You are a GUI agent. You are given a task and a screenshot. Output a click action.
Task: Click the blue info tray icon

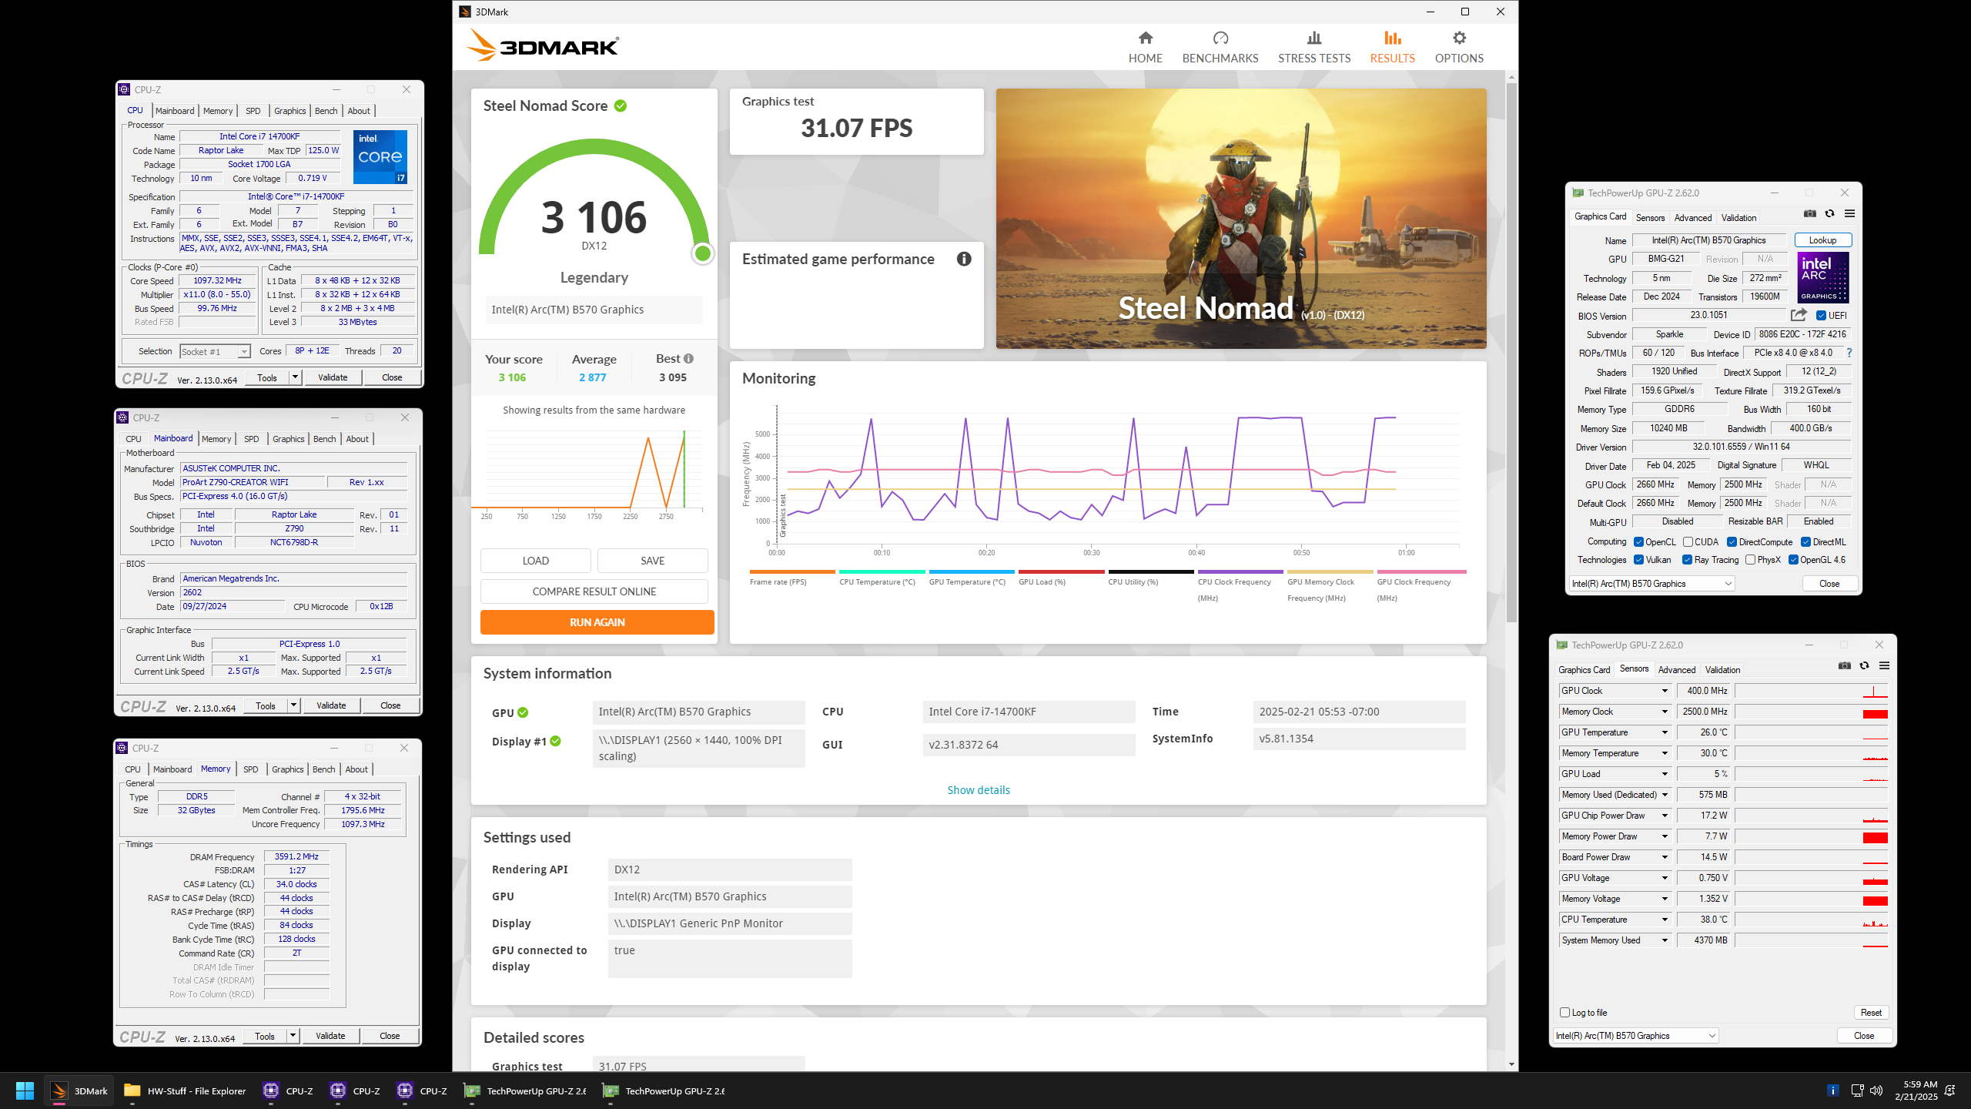(1833, 1091)
